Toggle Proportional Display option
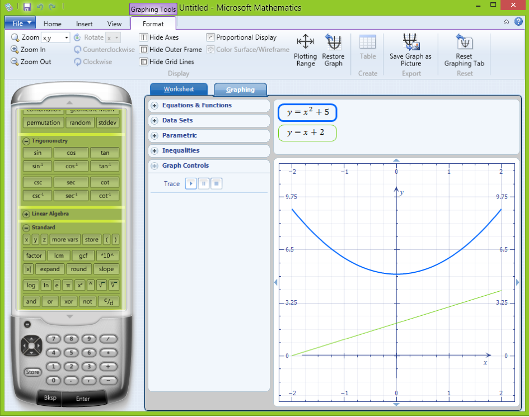The width and height of the screenshot is (529, 417). pyautogui.click(x=210, y=37)
